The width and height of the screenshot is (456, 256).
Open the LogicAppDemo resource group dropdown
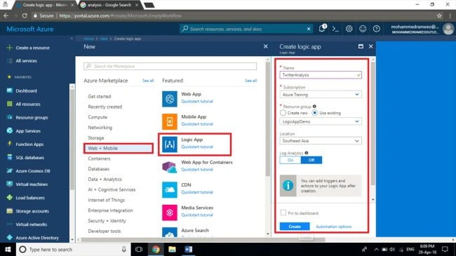(321, 121)
